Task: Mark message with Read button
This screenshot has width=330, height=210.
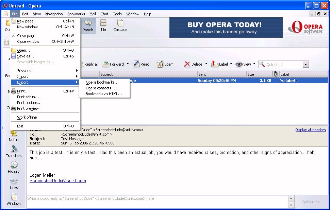Action: pos(141,64)
